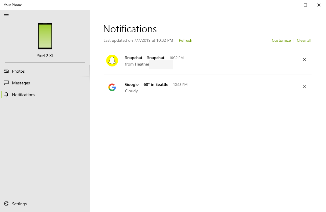326x212 pixels.
Task: Click the 10:32 PM notification timestamp
Action: point(176,58)
